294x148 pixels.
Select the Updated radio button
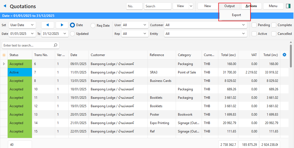72,34
